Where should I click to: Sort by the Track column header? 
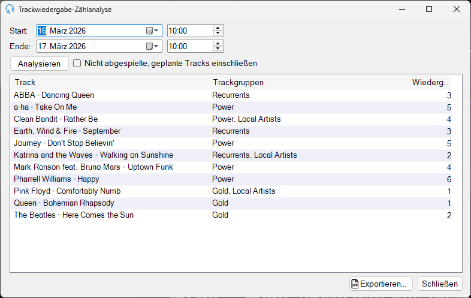pyautogui.click(x=111, y=82)
